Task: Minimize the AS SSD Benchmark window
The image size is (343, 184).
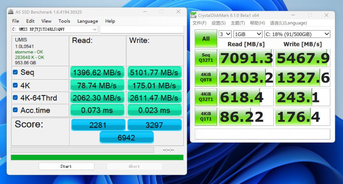Action: pos(145,12)
